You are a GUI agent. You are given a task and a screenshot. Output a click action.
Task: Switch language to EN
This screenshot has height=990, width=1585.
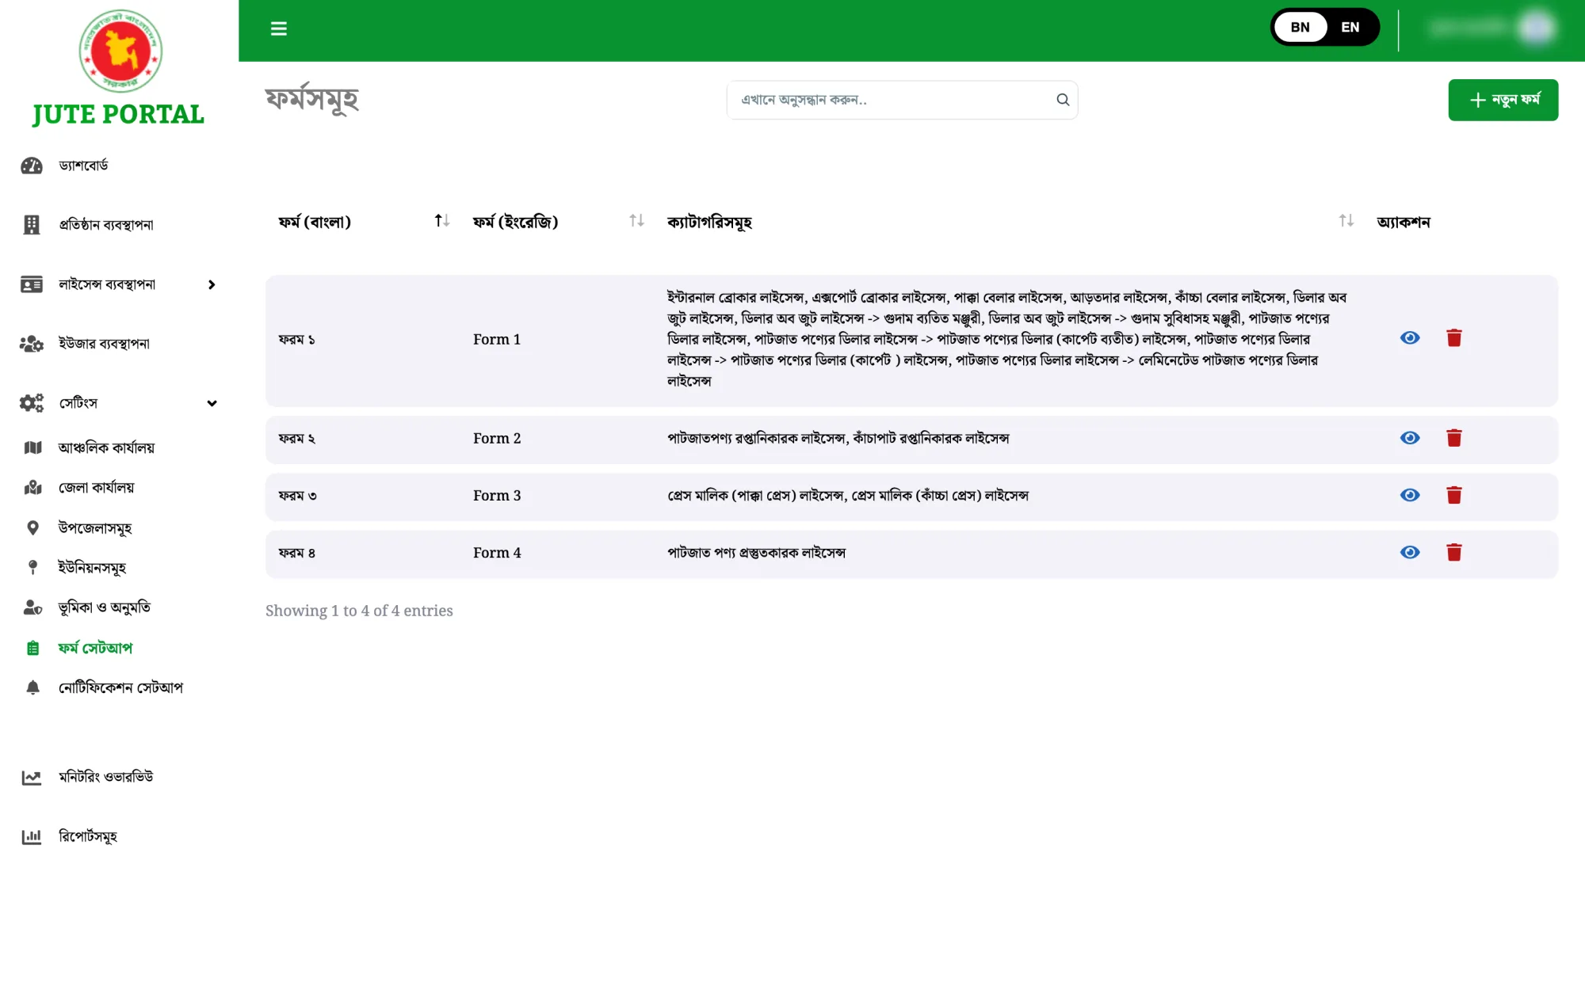tap(1350, 27)
